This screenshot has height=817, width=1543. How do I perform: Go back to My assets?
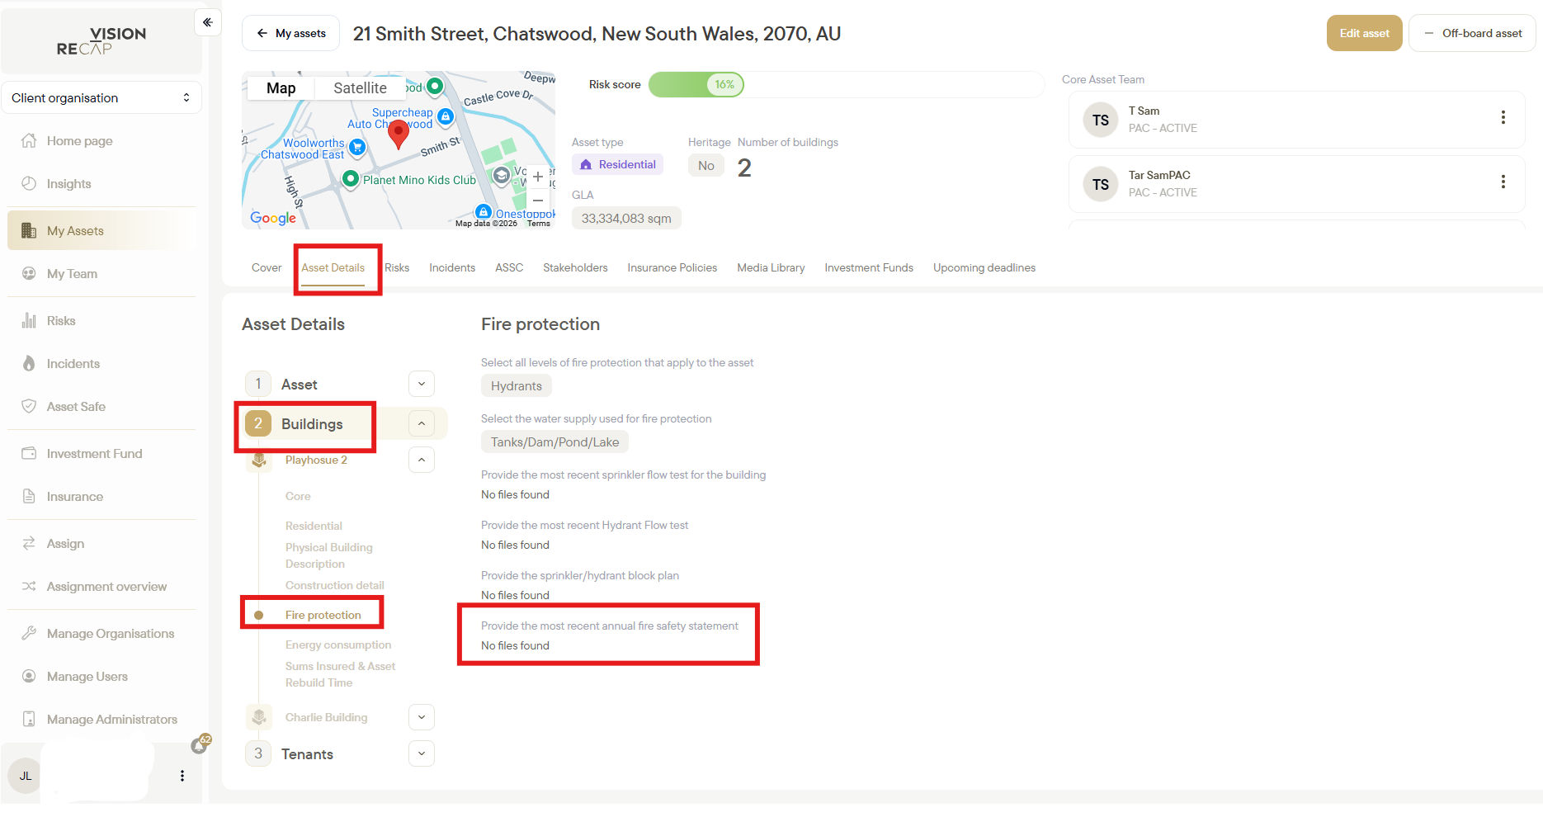(x=290, y=33)
